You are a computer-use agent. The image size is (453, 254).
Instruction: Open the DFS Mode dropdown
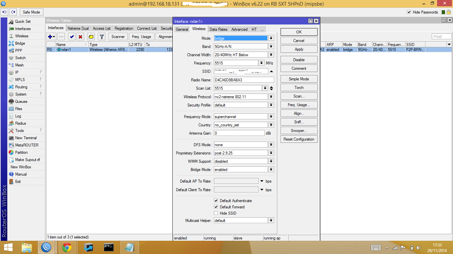pyautogui.click(x=271, y=145)
